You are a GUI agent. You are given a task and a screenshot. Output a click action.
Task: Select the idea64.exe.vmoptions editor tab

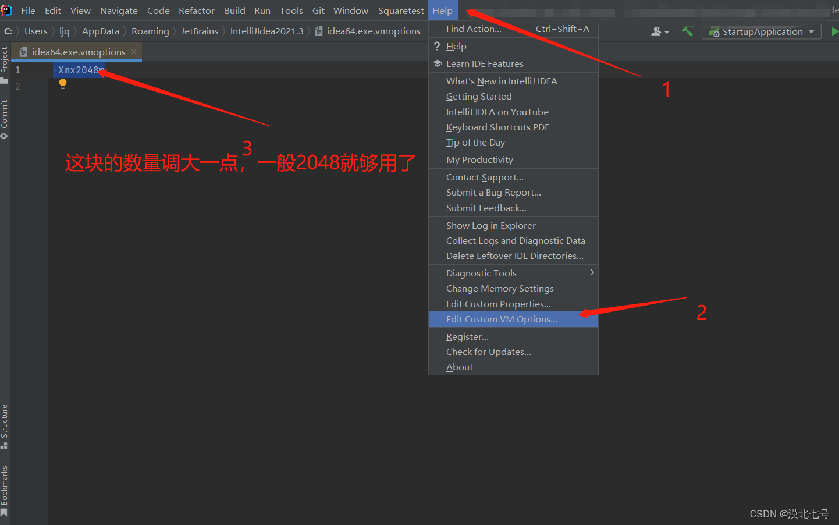click(x=77, y=52)
